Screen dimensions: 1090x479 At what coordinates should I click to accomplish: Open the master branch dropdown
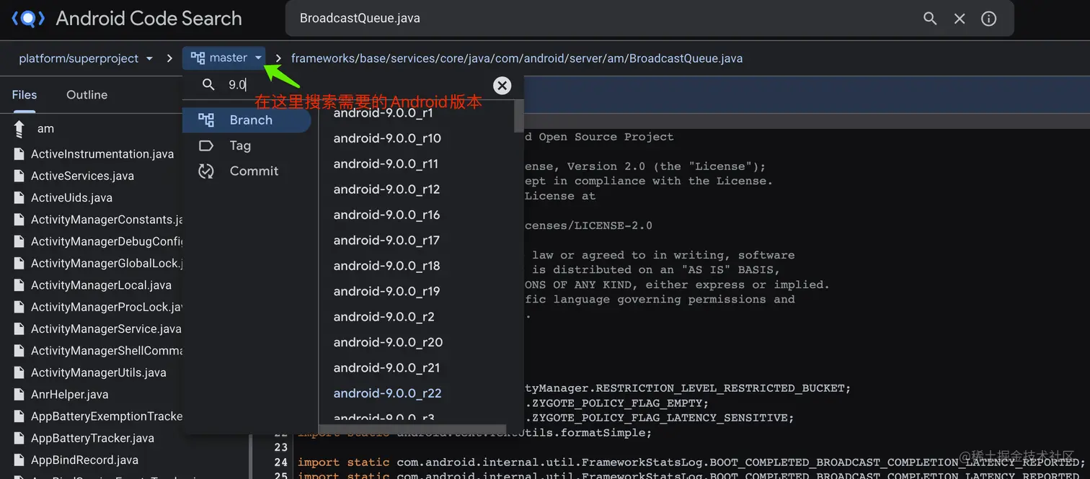click(x=223, y=58)
